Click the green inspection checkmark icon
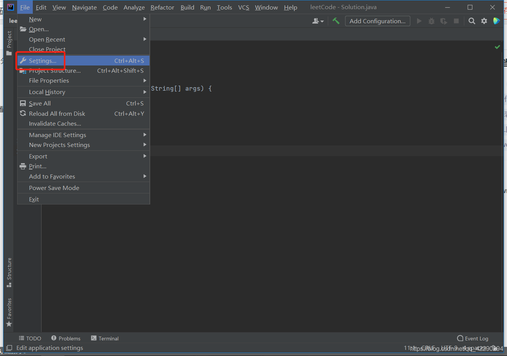Viewport: 507px width, 356px height. [497, 47]
